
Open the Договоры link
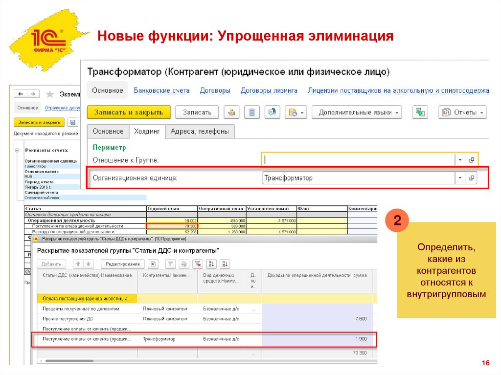point(215,90)
